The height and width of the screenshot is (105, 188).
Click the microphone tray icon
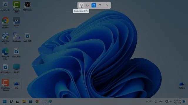point(155,101)
